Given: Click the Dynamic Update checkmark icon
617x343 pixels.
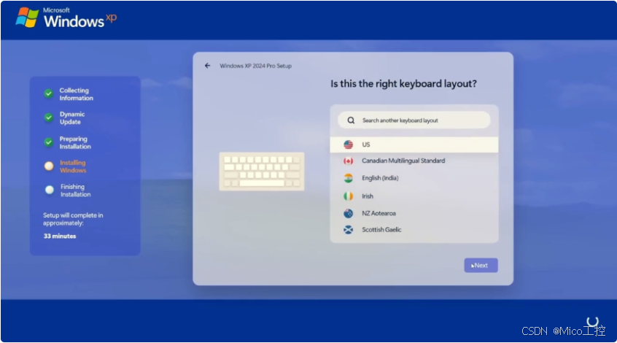Looking at the screenshot, I should [x=48, y=117].
